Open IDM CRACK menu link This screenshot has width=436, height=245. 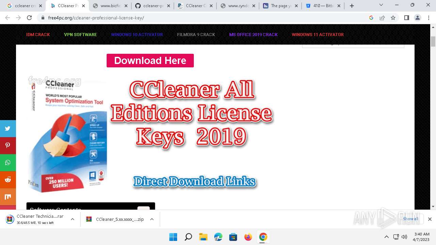[38, 35]
